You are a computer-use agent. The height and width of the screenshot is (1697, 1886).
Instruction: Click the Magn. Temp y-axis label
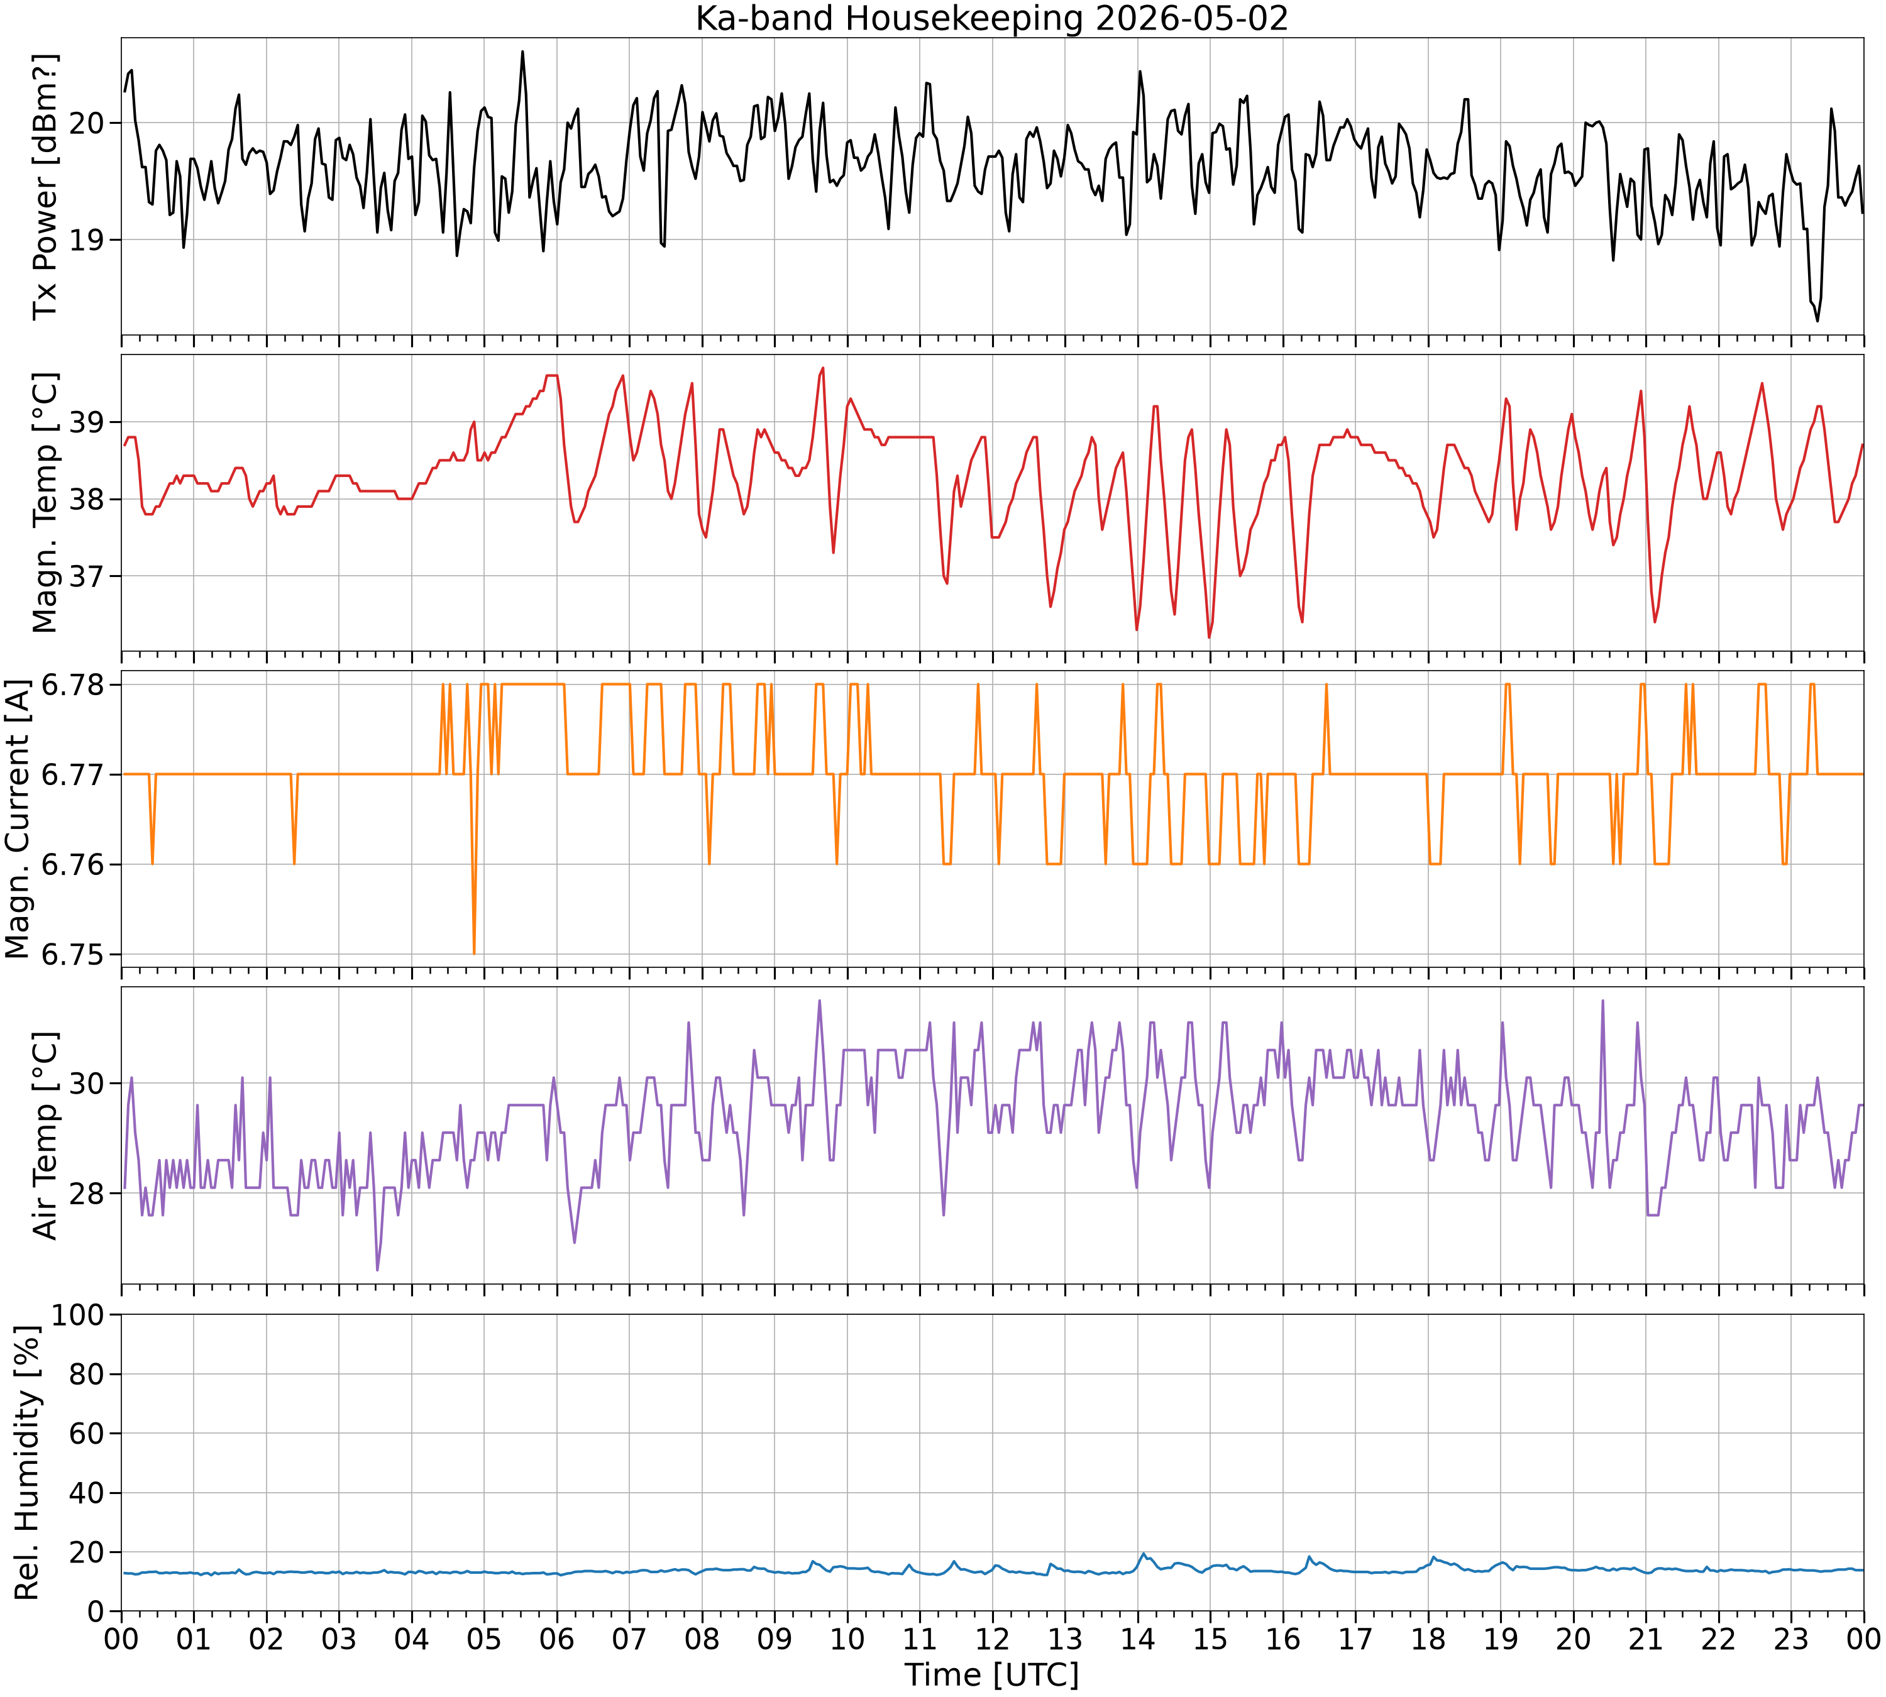point(44,503)
